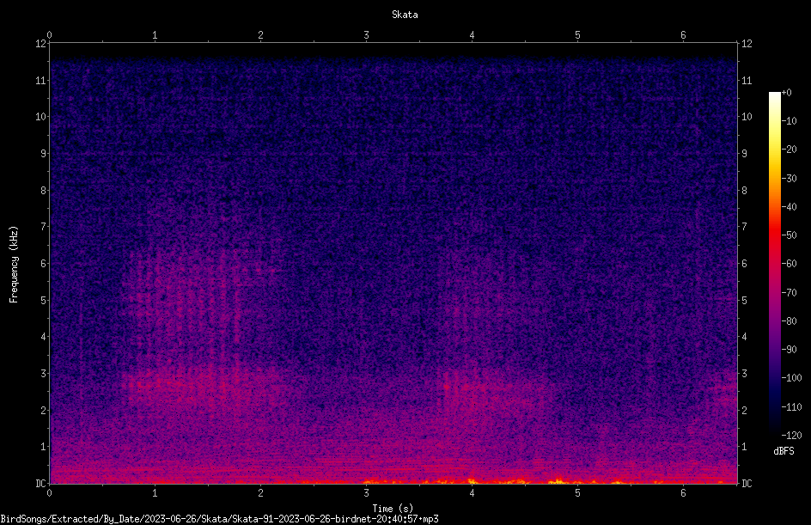The height and width of the screenshot is (525, 811).
Task: Click the "-20" value on the dBFS scale
Action: pyautogui.click(x=789, y=149)
